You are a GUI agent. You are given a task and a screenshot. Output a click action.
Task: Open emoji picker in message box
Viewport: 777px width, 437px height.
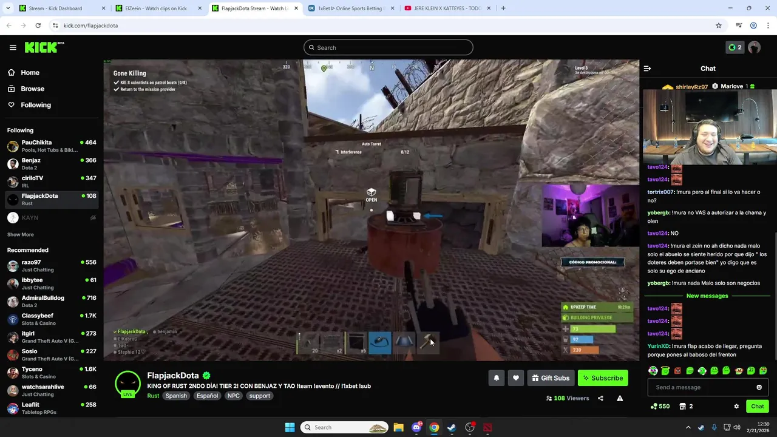pos(759,387)
